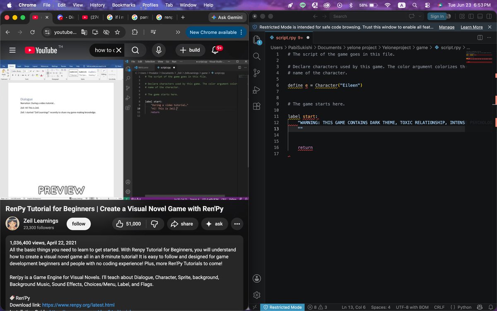Click VS Code Go Back arrow
This screenshot has height=311, width=497.
click(315, 16)
